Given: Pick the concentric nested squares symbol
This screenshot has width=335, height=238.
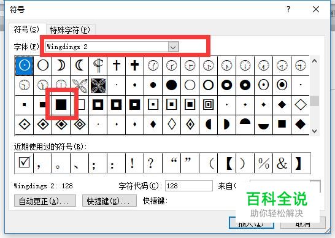Looking at the screenshot, I should tap(209, 105).
